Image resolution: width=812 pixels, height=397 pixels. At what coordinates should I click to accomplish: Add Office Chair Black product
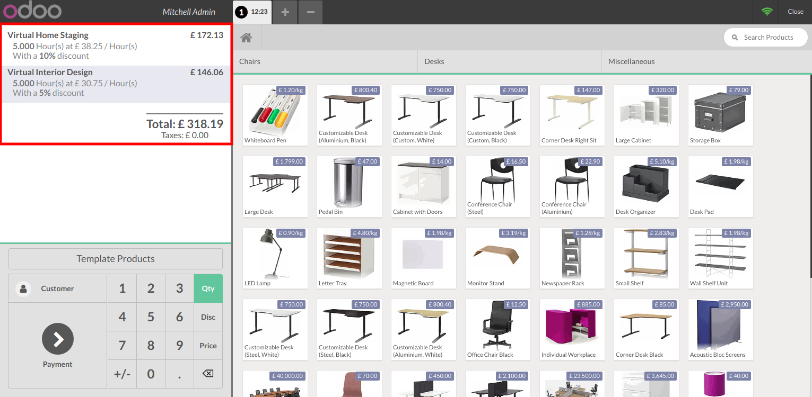coord(498,329)
